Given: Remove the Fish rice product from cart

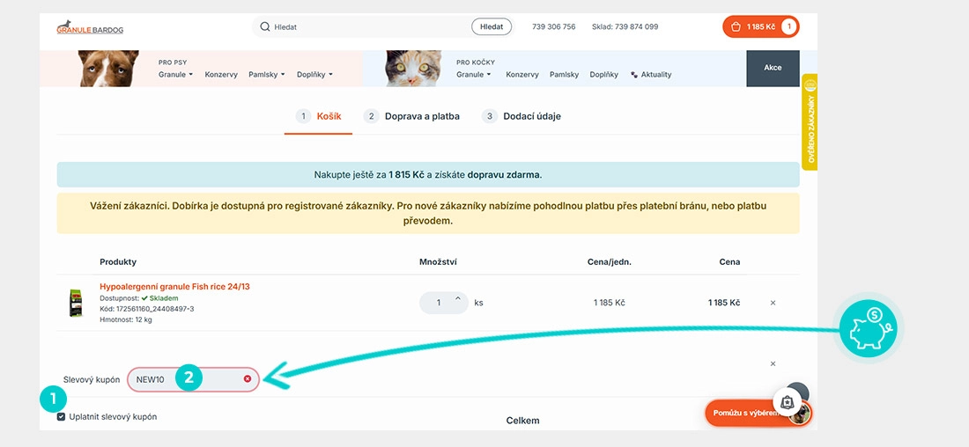Looking at the screenshot, I should coord(773,303).
